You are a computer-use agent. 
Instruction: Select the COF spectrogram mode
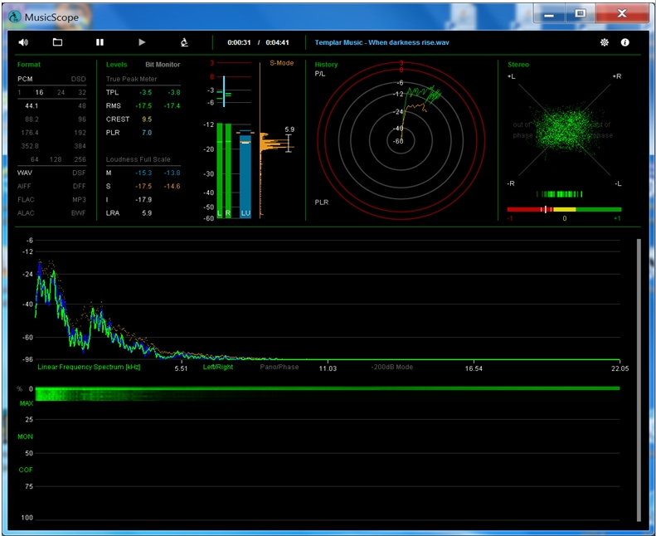point(26,470)
